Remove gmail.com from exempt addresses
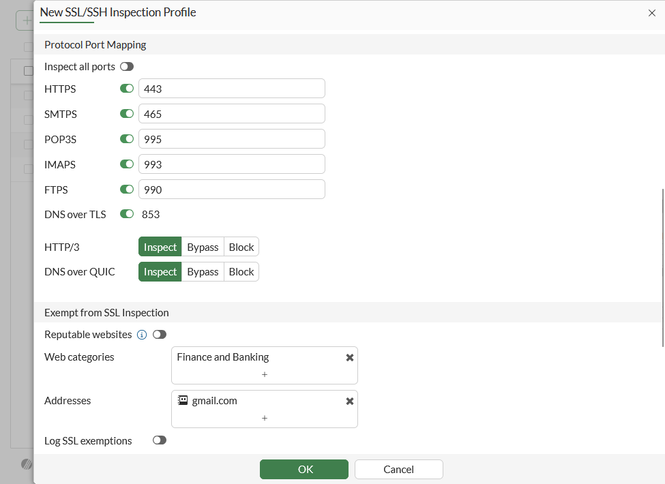Viewport: 665px width, 484px height. tap(350, 401)
